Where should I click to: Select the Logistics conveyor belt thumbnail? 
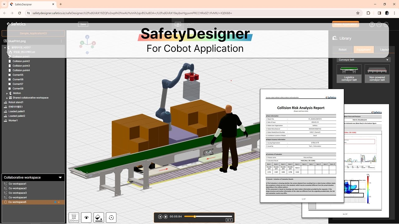(x=349, y=73)
